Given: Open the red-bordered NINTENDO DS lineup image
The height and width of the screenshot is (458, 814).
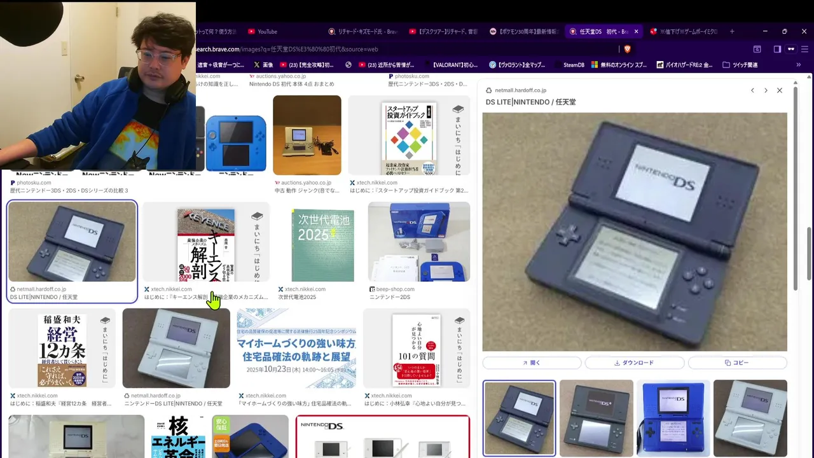Looking at the screenshot, I should (383, 436).
